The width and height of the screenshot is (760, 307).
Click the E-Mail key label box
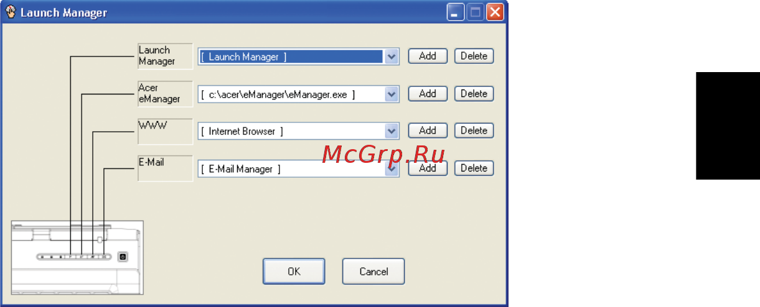165,168
